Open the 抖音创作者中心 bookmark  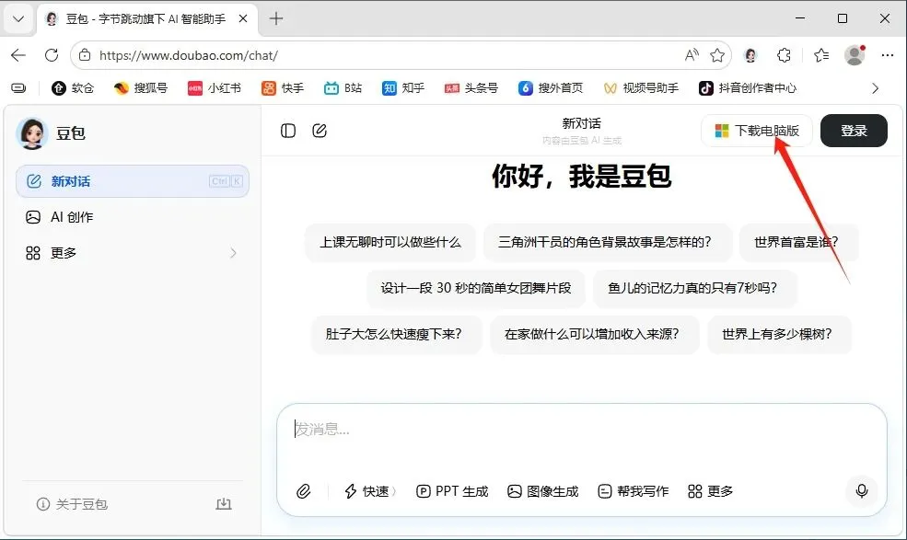748,88
